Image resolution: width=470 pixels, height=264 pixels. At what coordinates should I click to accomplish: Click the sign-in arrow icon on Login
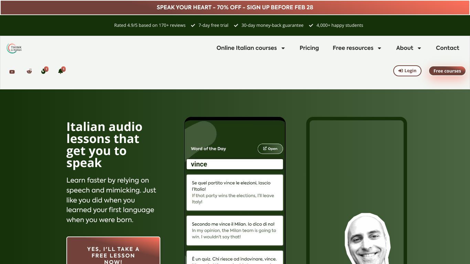[x=400, y=71]
